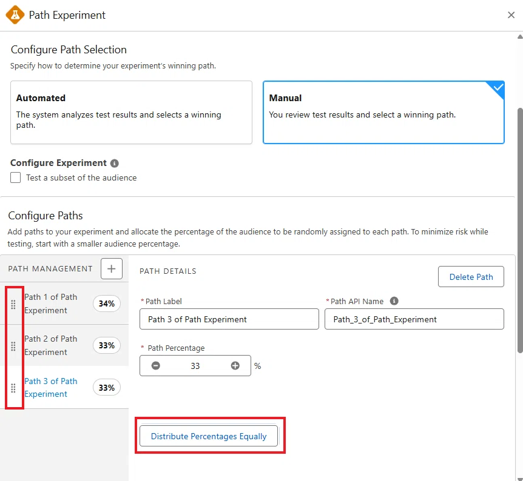Decrease path percentage with minus icon
Screen dimensions: 523x481
(156, 366)
